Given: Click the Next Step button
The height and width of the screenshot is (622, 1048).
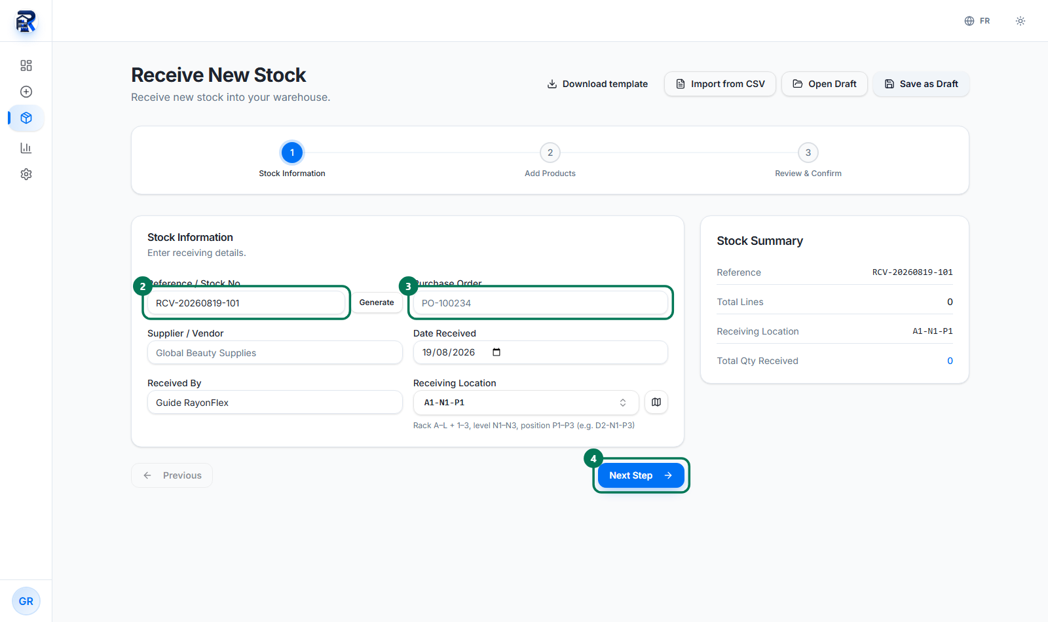Looking at the screenshot, I should coord(641,475).
